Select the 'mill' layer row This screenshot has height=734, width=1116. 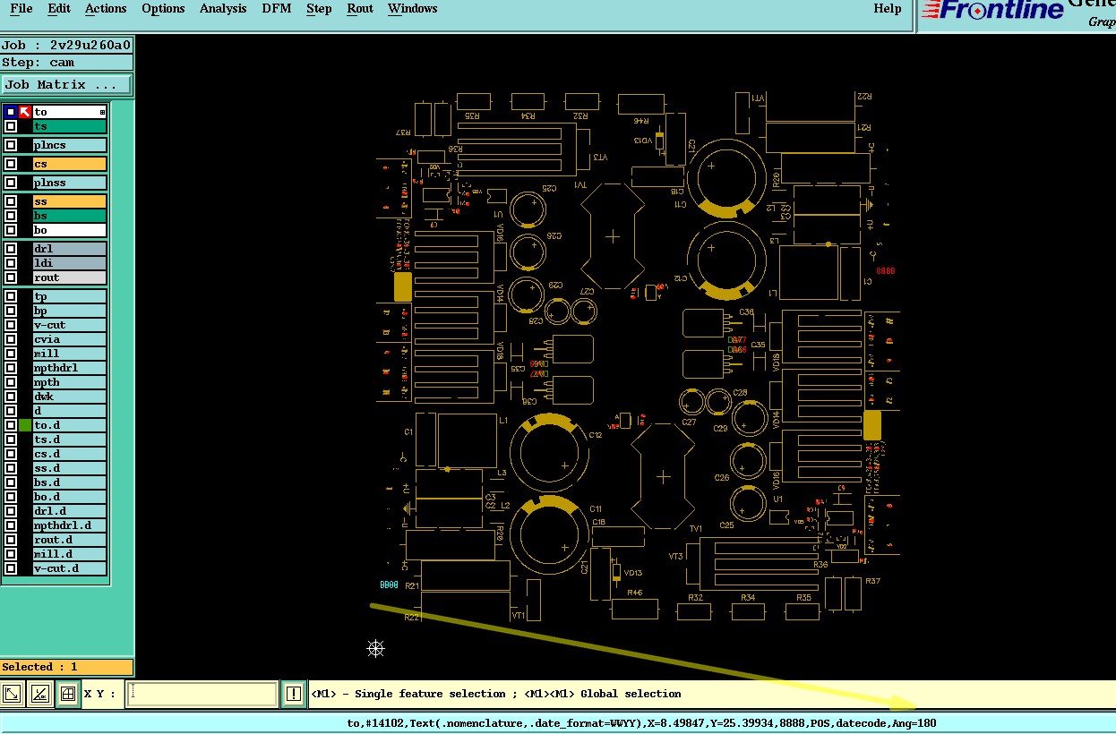[x=70, y=354]
